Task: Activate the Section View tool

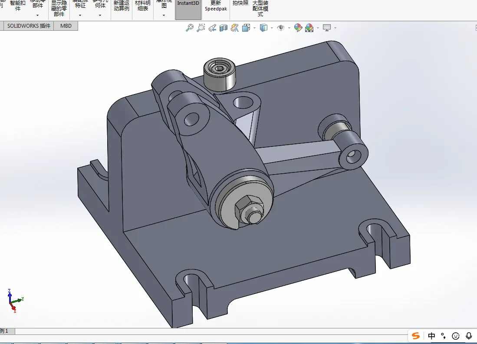Action: 224,28
